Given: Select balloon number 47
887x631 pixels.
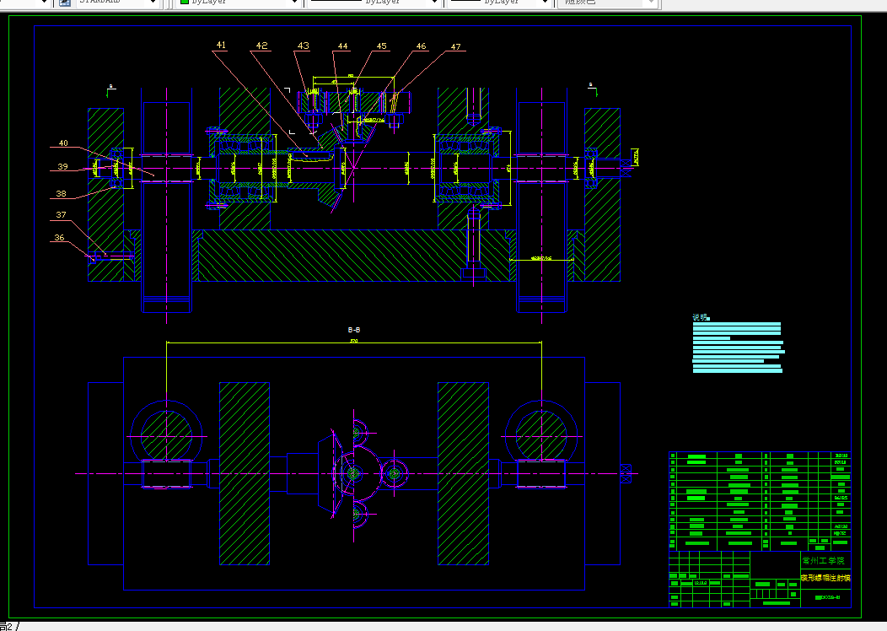Looking at the screenshot, I should [456, 46].
